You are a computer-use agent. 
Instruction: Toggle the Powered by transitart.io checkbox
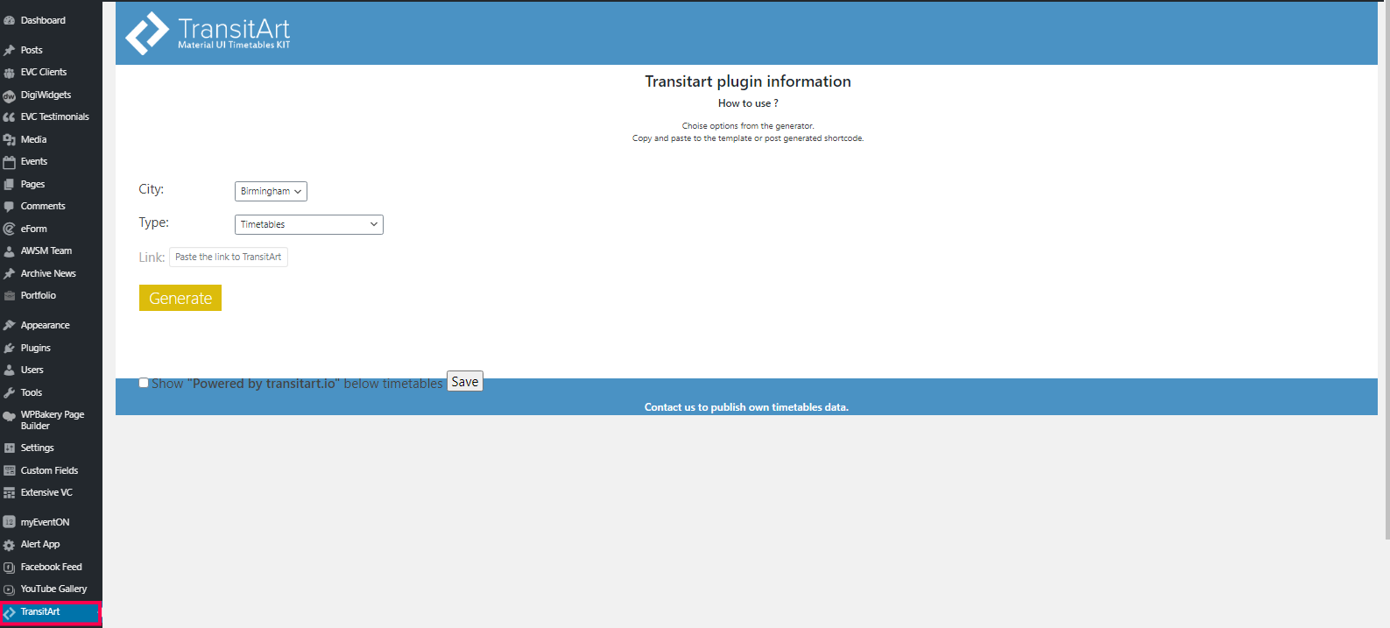144,383
